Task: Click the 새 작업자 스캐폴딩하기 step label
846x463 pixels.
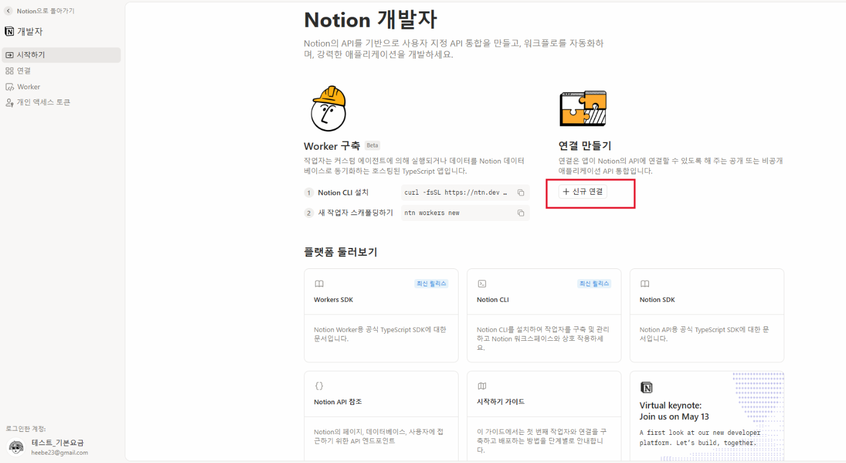Action: [x=356, y=213]
